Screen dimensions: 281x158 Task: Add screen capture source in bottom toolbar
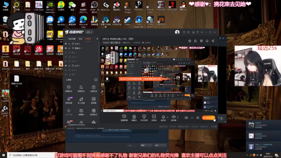(x=124, y=118)
